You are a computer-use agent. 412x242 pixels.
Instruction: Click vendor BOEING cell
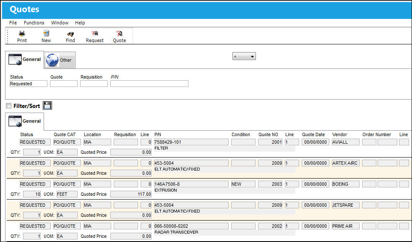click(x=346, y=184)
